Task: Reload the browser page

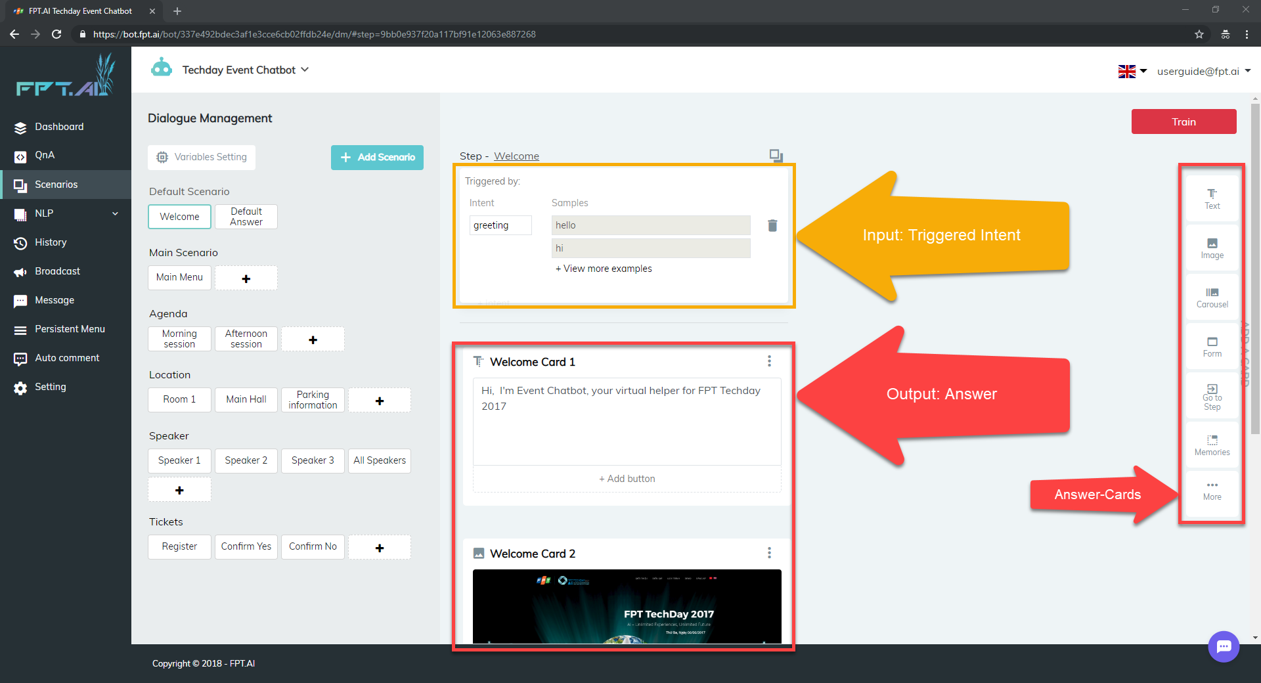Action: [56, 34]
